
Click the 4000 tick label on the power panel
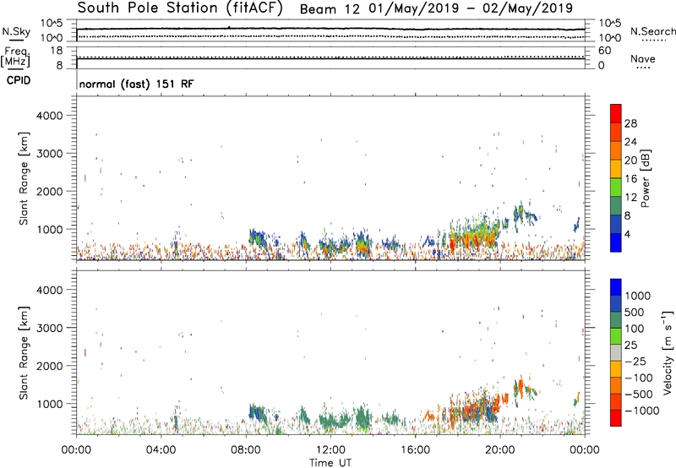pyautogui.click(x=49, y=116)
